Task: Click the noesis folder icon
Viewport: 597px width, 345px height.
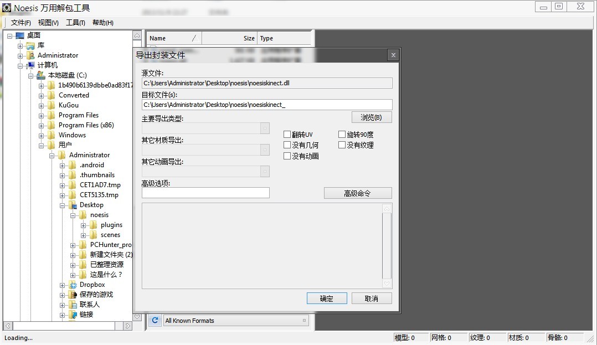Action: 83,215
